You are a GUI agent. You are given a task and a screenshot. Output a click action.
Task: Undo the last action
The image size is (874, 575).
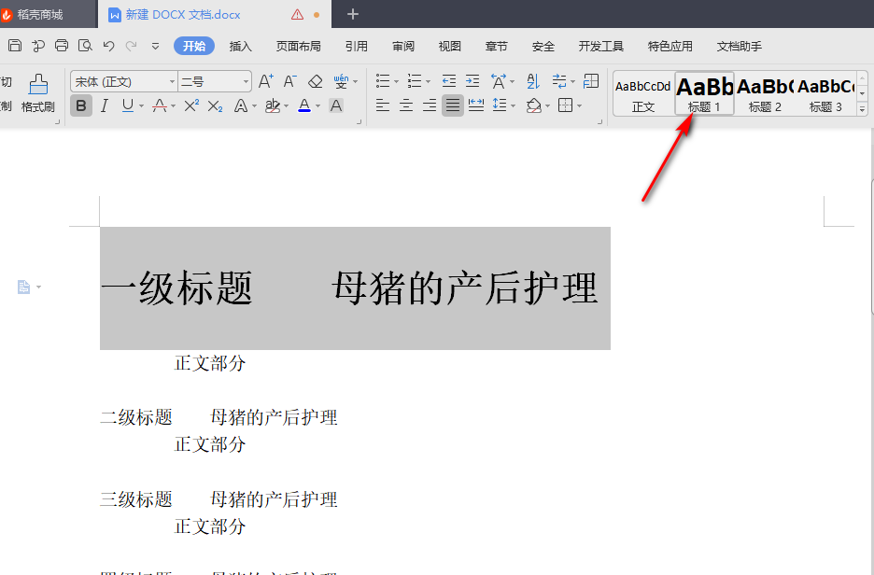108,46
